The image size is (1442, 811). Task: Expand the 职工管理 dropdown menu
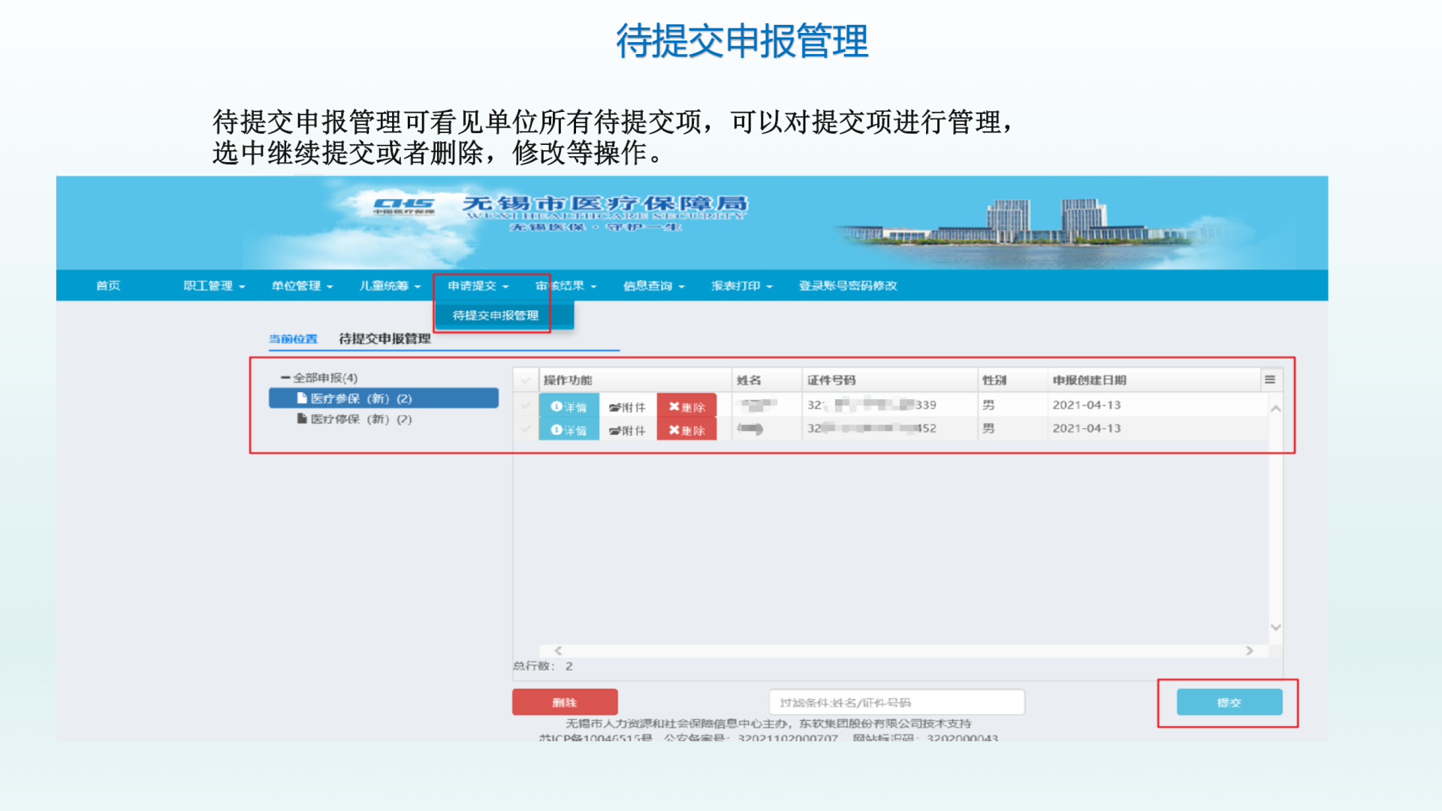tap(214, 285)
